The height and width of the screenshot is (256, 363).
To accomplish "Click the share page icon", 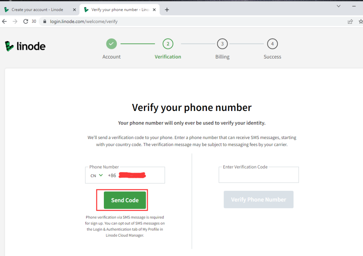I will [x=350, y=22].
